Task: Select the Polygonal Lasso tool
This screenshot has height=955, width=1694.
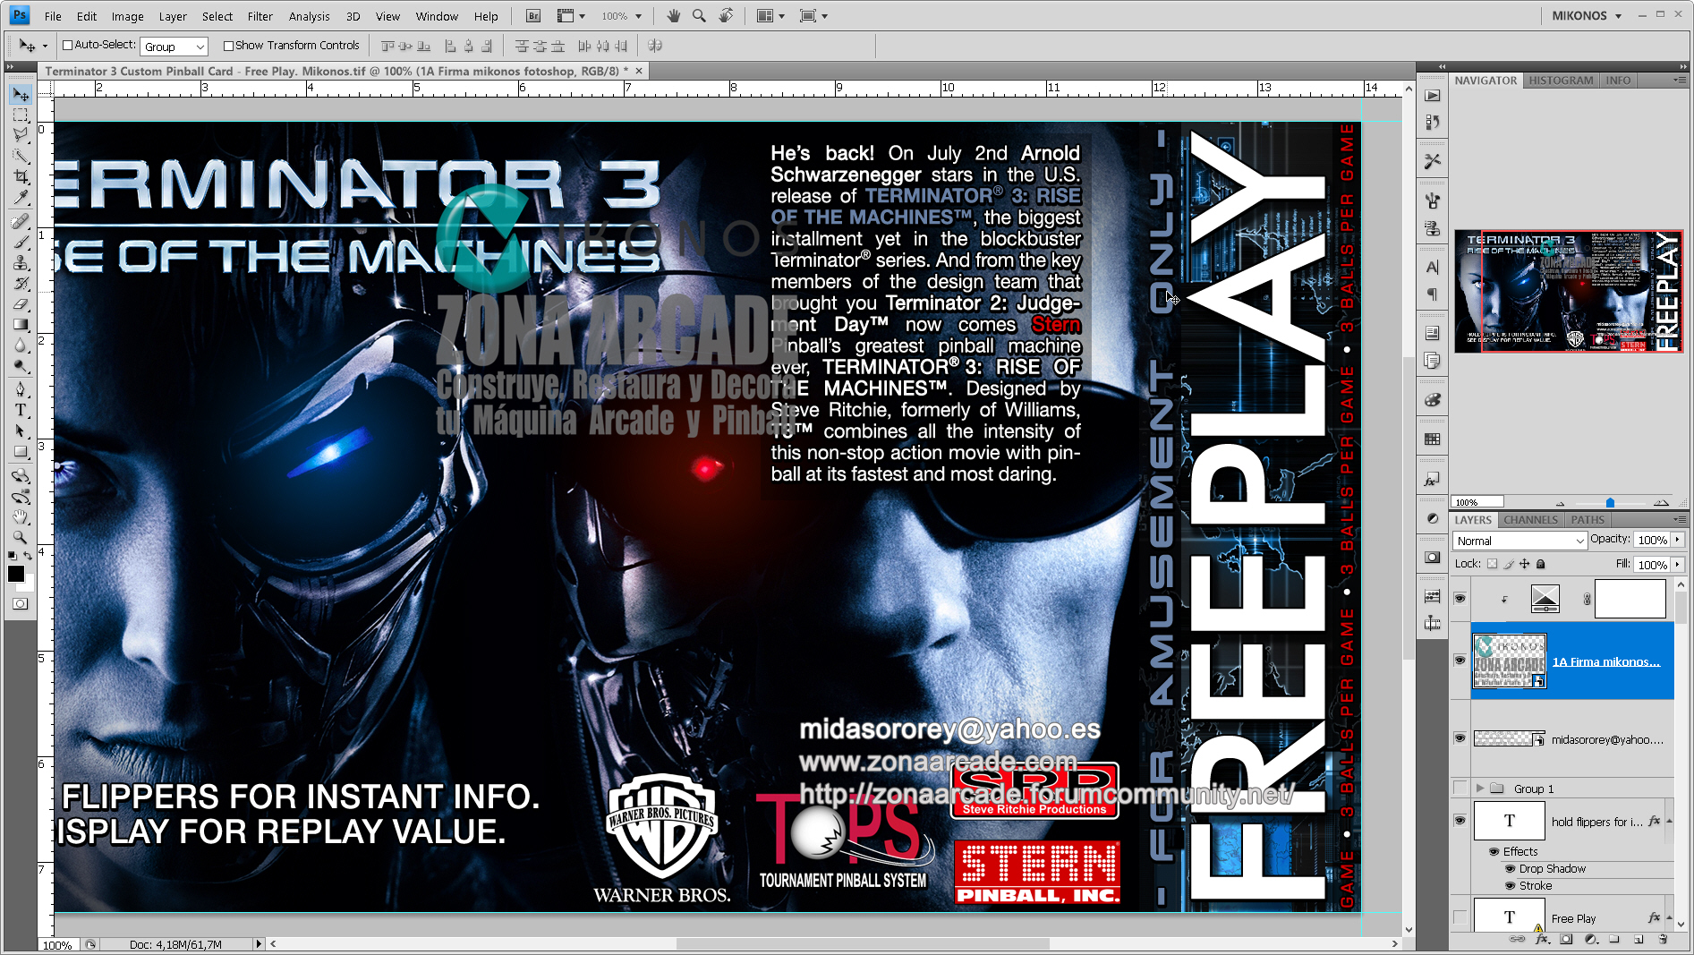Action: click(21, 136)
